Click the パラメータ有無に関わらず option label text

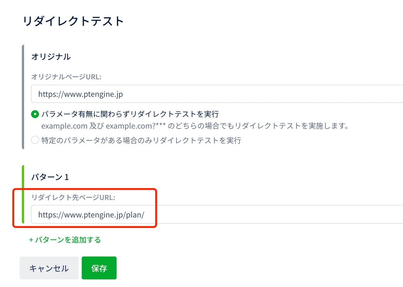pos(130,114)
